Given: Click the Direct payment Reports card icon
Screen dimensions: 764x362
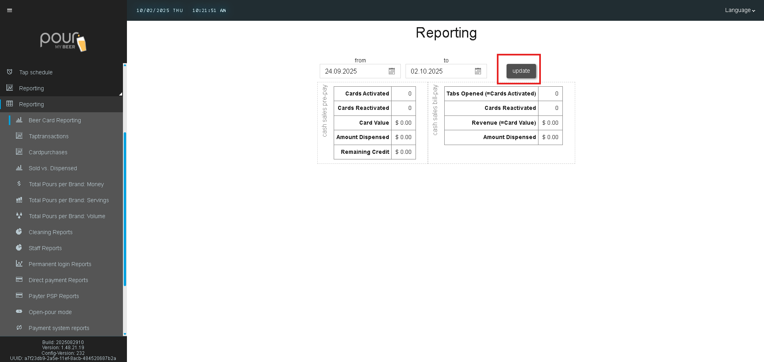Looking at the screenshot, I should point(19,280).
